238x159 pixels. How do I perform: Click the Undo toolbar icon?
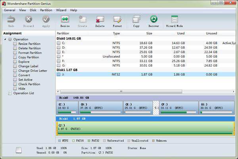click(11, 20)
